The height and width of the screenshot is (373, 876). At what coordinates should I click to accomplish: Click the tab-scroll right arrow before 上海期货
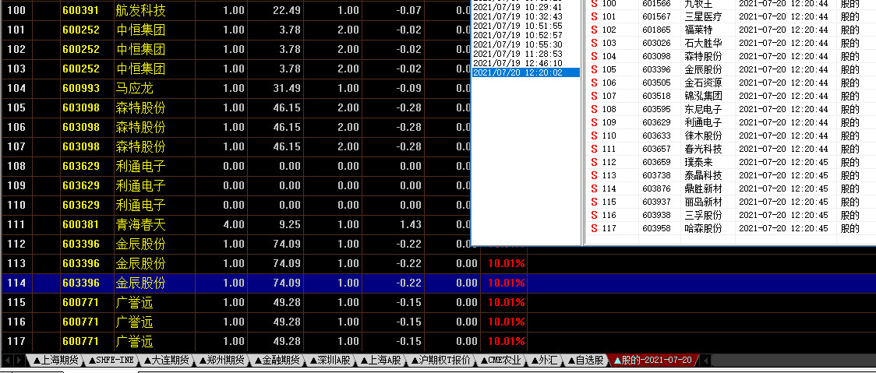tap(19, 361)
